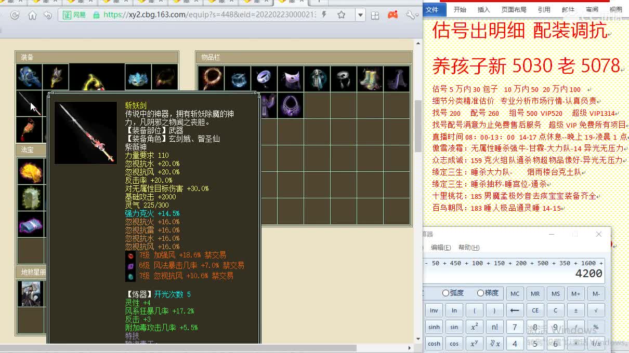
Task: Click the red game controller icon
Action: point(392,15)
